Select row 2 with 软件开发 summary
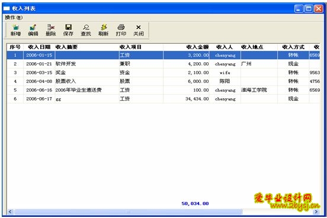Image resolution: width=327 pixels, height=218 pixels. [163, 64]
